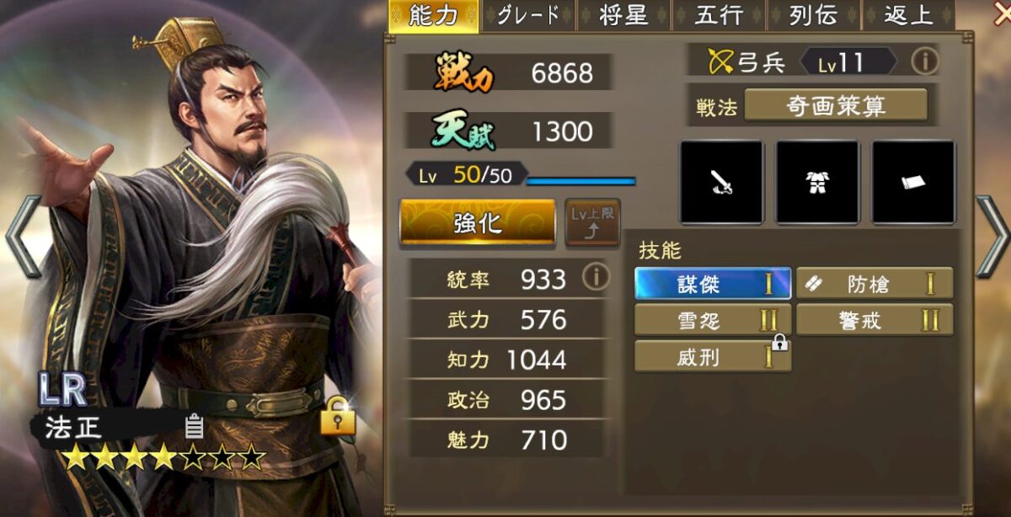Open the scroll equipment slot

click(913, 182)
